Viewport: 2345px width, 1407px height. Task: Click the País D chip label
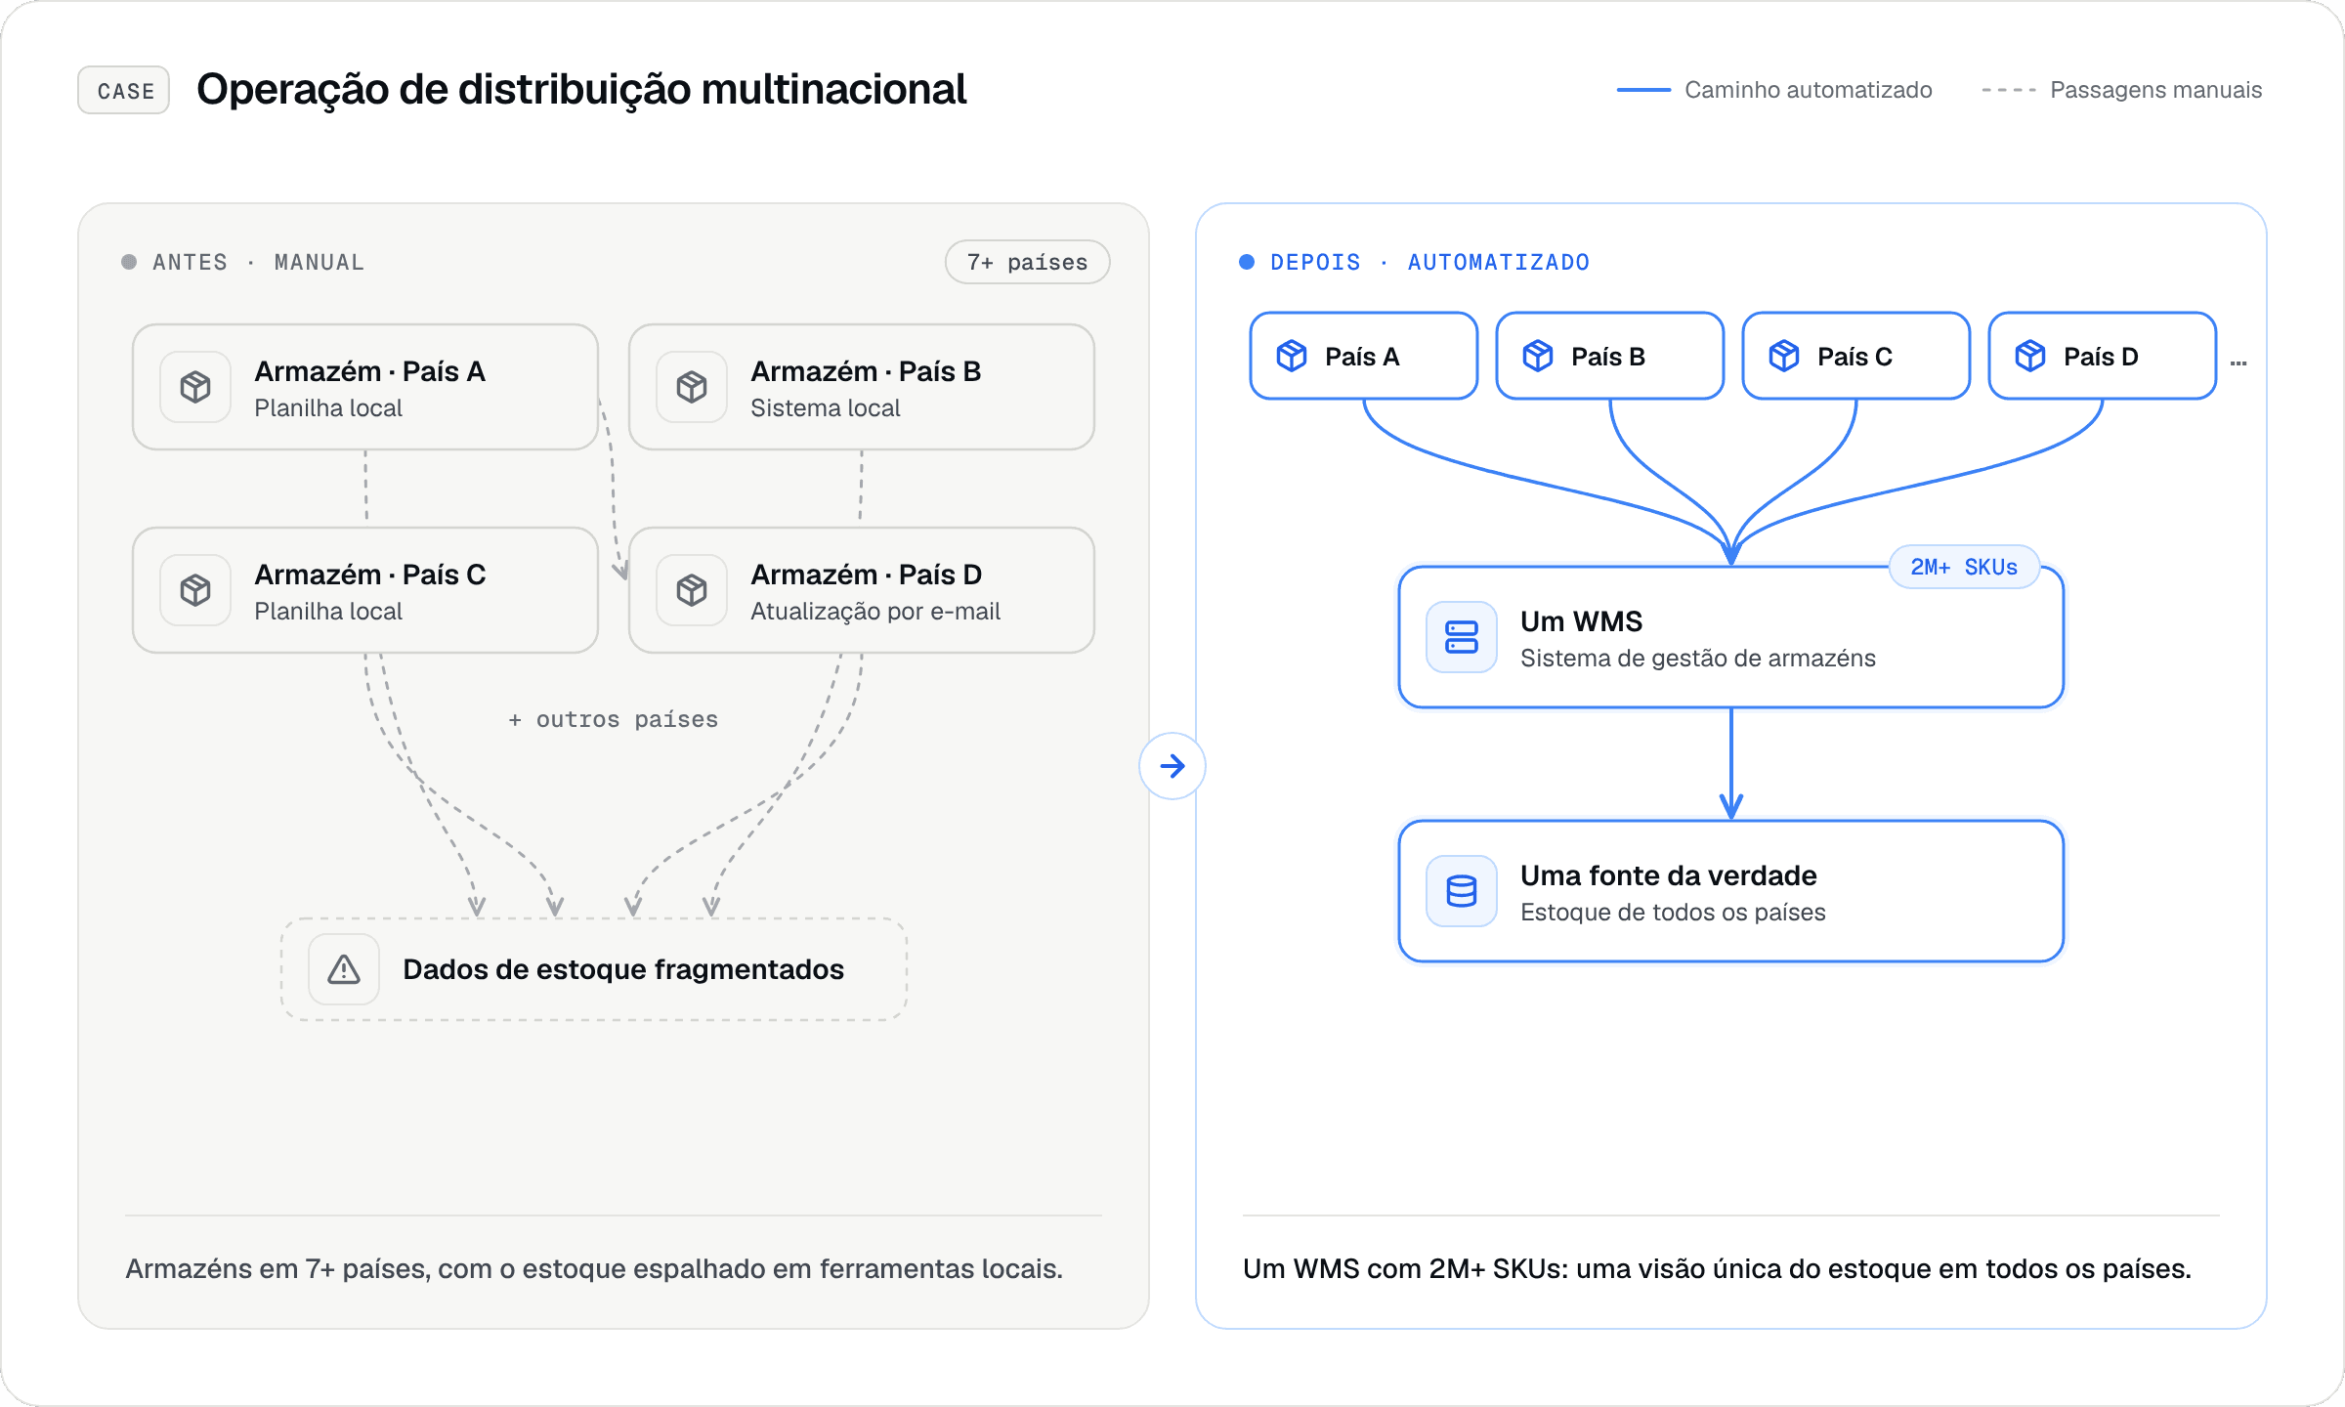[2101, 357]
